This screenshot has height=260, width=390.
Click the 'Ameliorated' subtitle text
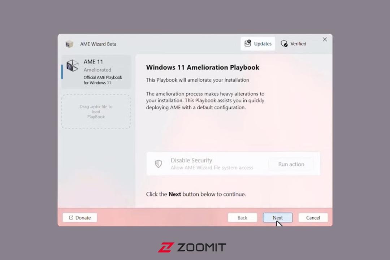pyautogui.click(x=97, y=70)
